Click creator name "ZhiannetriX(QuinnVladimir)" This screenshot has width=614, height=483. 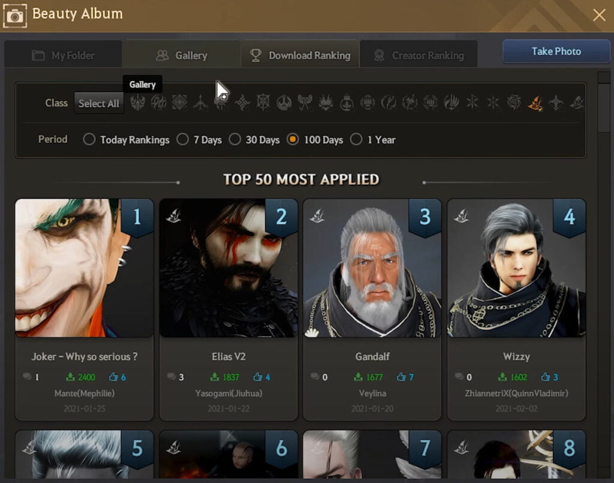coord(516,393)
